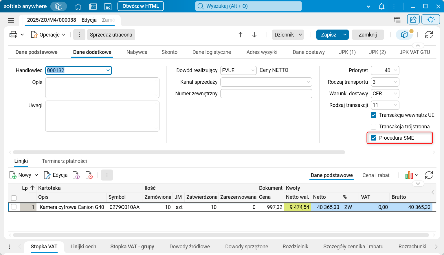The height and width of the screenshot is (255, 444).
Task: Open the Zapisz split-button arrow
Action: point(345,35)
